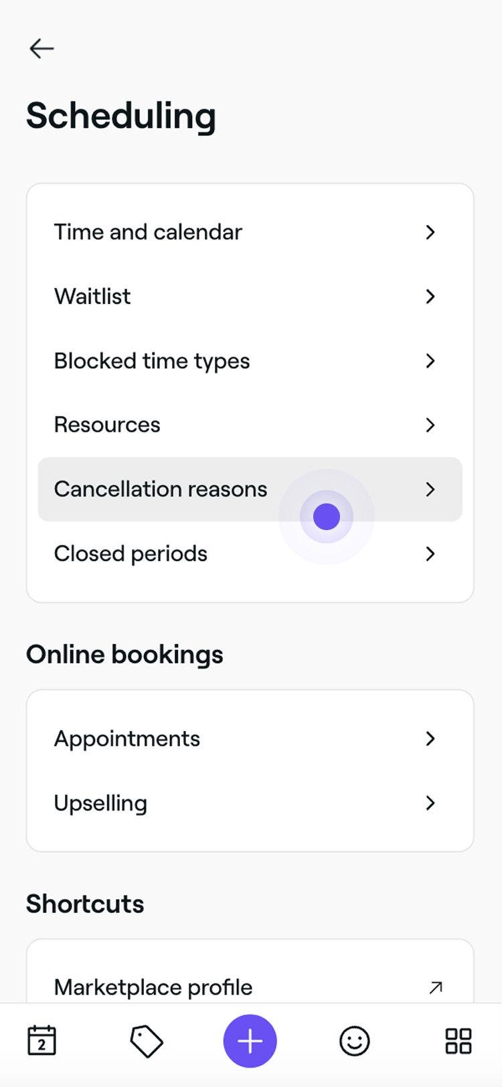Open Marketplace profile shortcut

153,987
